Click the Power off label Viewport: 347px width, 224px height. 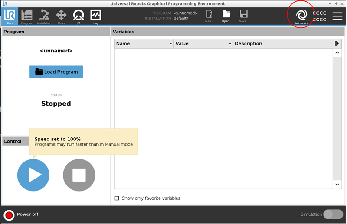coord(28,214)
